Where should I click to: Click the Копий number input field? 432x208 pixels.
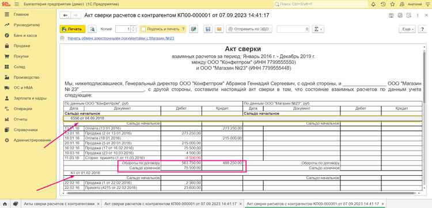click(x=123, y=29)
